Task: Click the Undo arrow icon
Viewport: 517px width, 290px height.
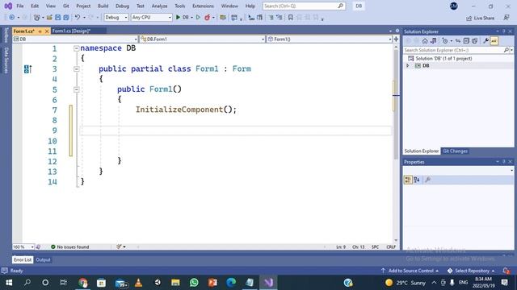Action: coord(78,18)
